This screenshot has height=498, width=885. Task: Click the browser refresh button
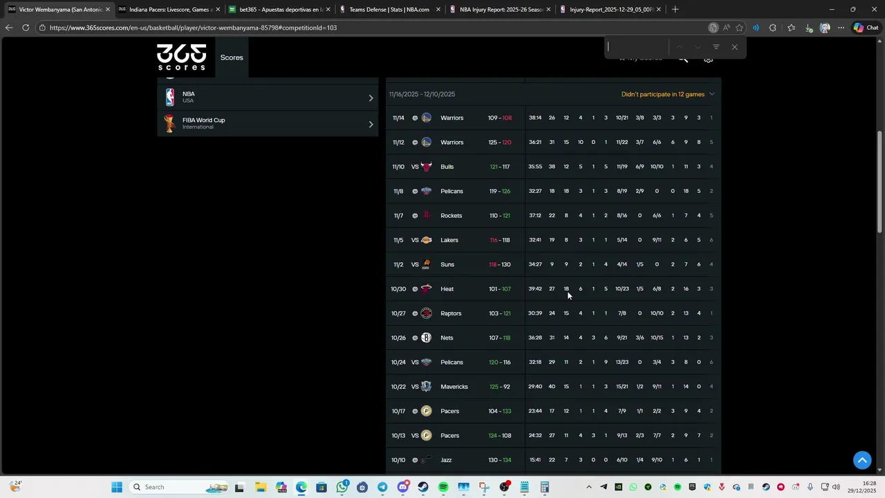26,28
